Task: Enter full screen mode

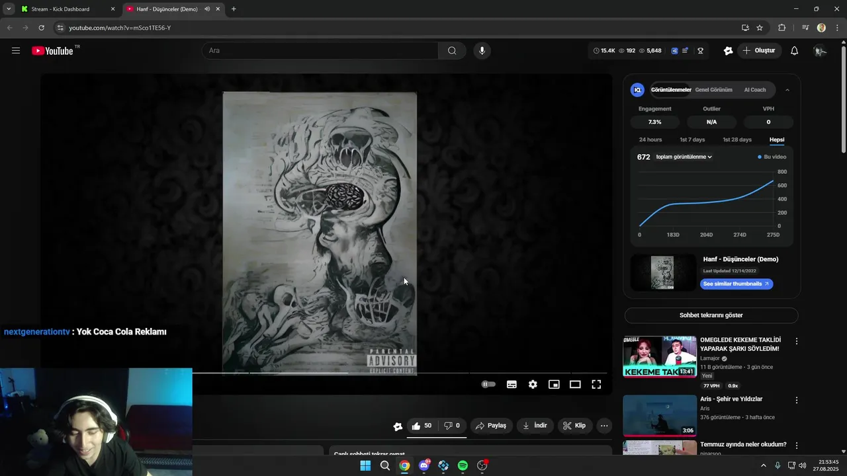Action: (596, 384)
